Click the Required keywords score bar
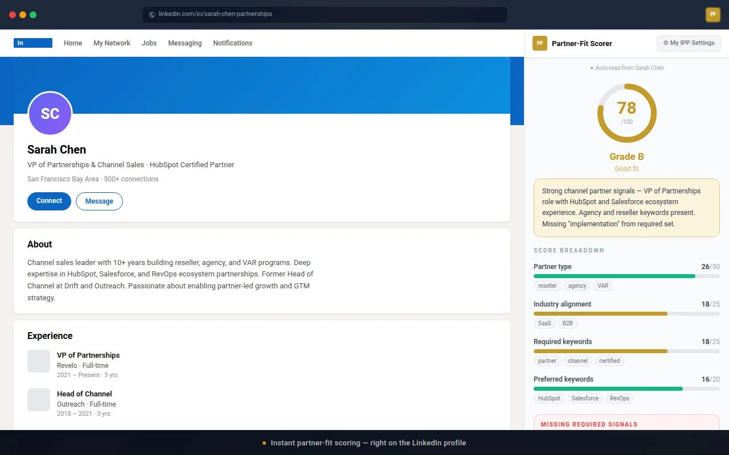The width and height of the screenshot is (729, 455). coord(626,351)
